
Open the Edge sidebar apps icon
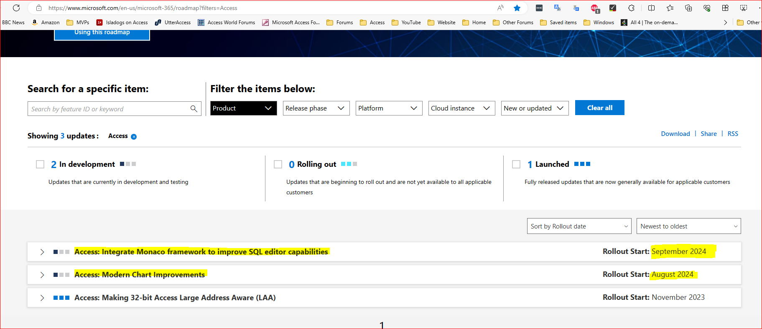(x=725, y=8)
